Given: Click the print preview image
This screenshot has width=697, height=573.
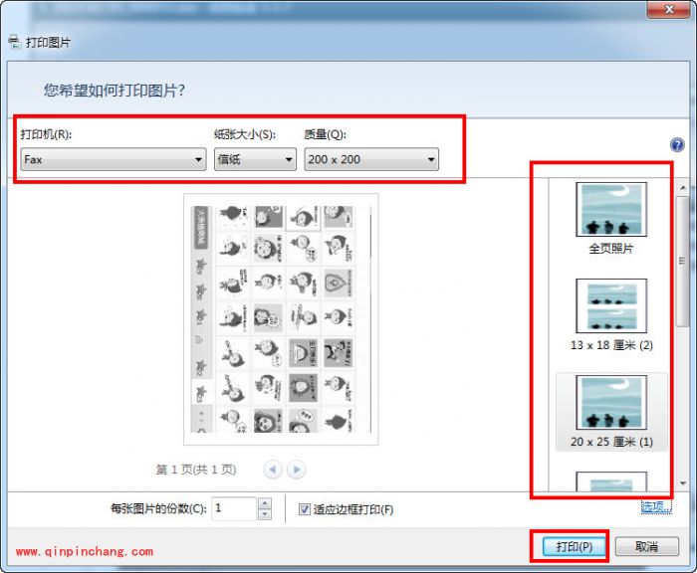Looking at the screenshot, I should (x=281, y=319).
